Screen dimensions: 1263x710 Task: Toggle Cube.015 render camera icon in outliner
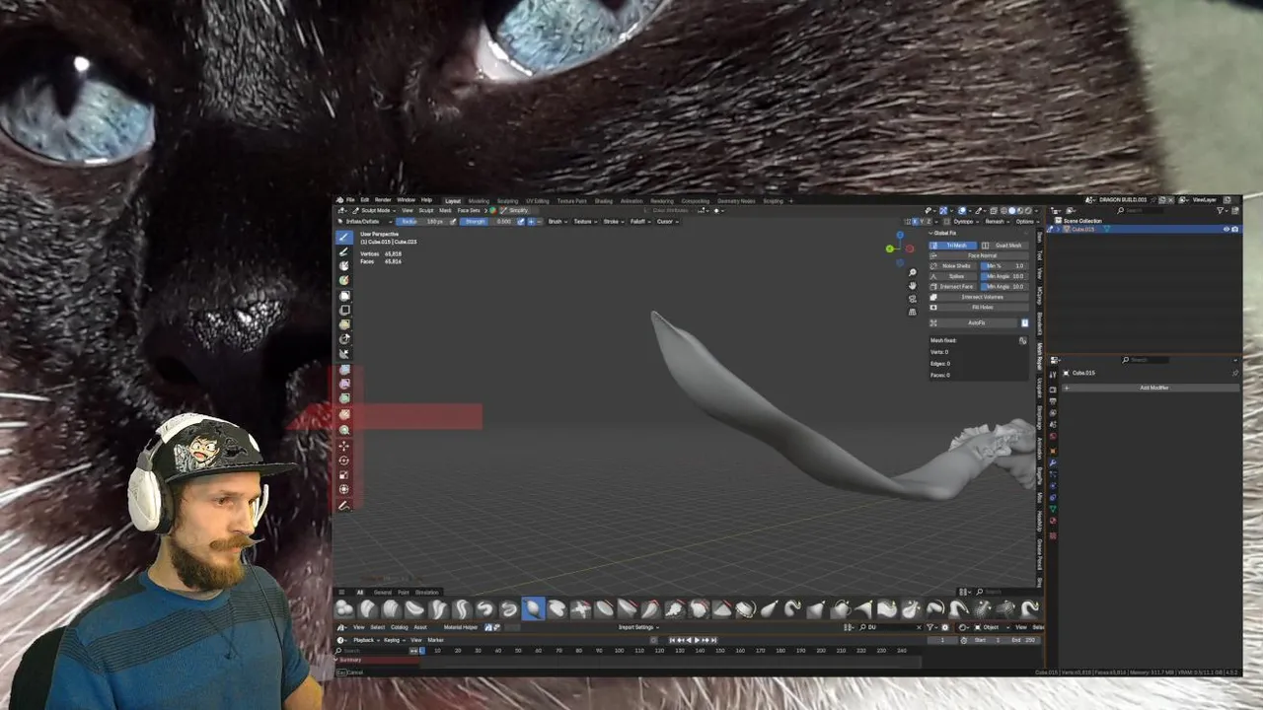(1234, 229)
